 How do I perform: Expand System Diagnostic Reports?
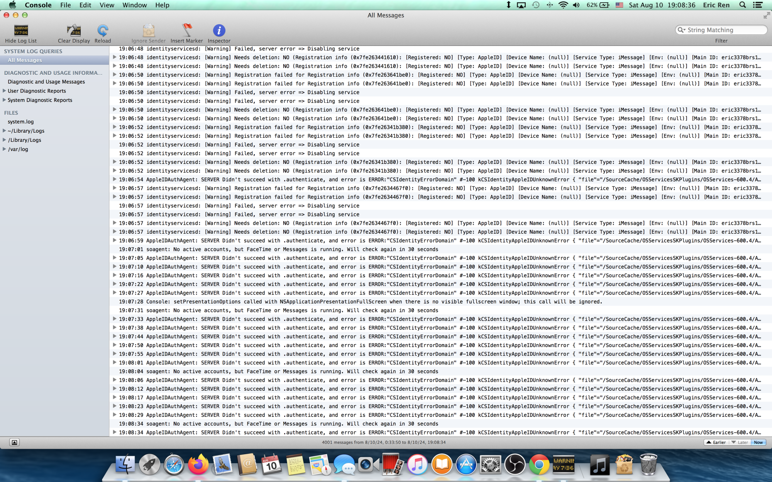(4, 100)
